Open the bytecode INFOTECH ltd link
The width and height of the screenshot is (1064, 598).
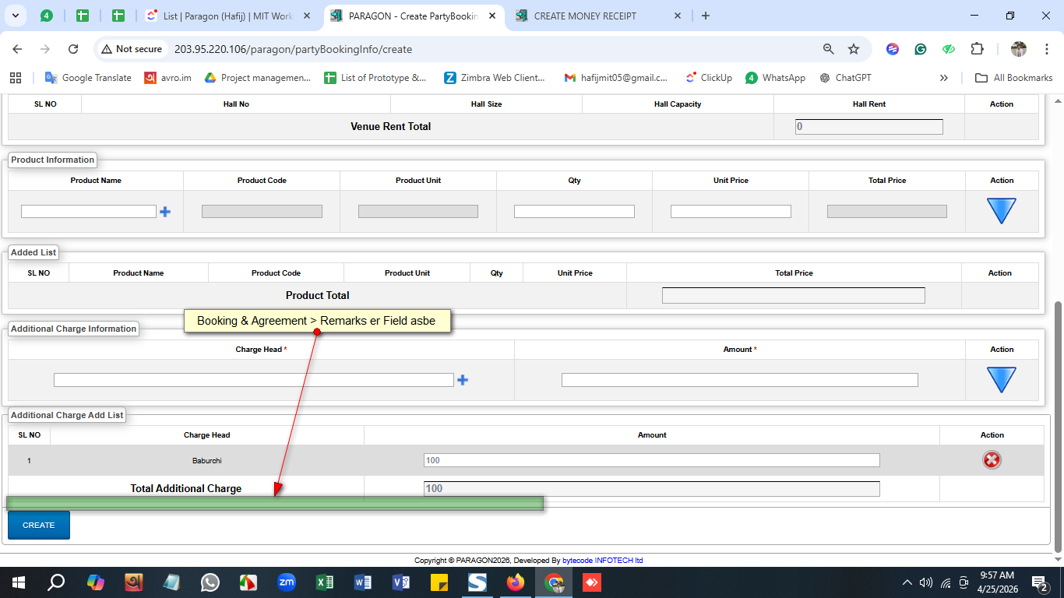coord(603,561)
